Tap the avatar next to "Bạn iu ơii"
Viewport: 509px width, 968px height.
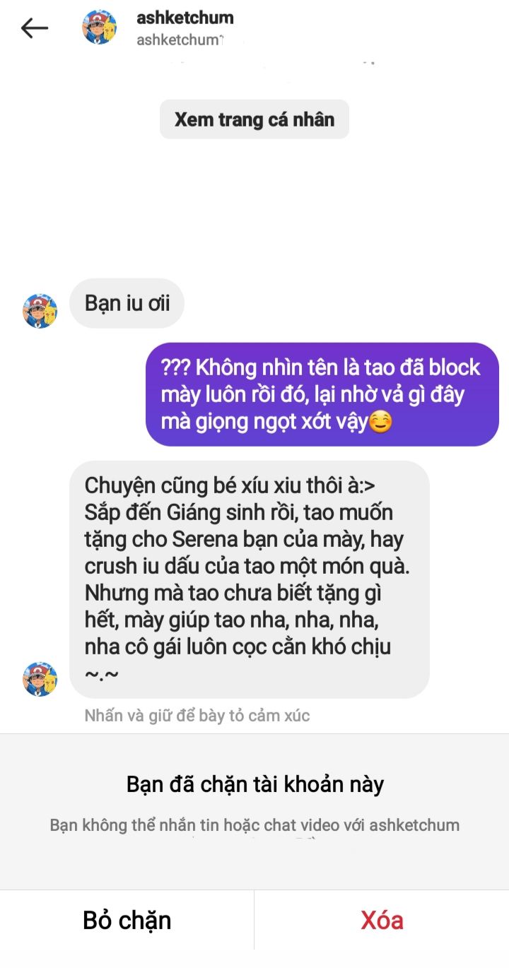[40, 311]
